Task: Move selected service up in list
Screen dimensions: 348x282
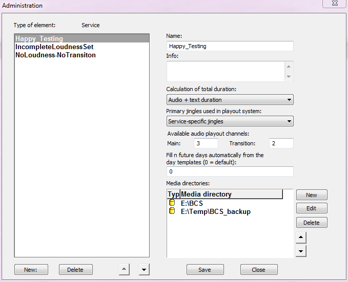Action: tap(124, 269)
